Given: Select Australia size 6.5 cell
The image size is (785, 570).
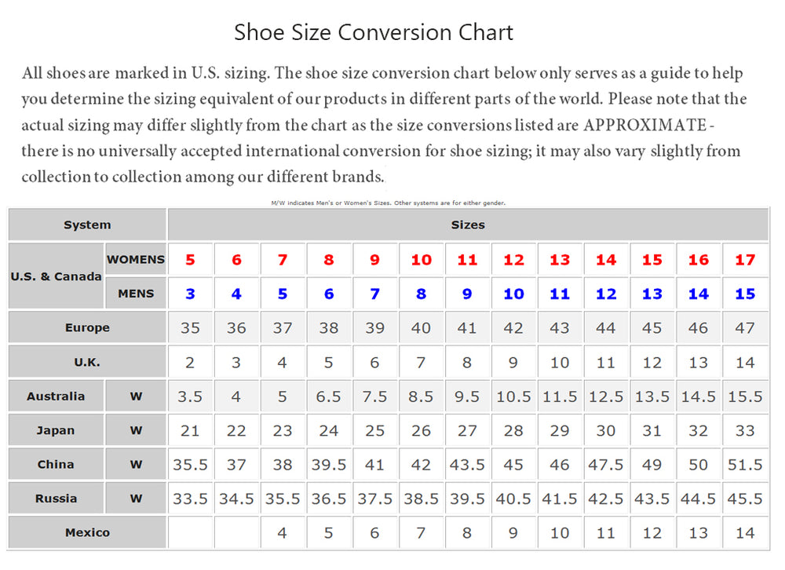Looking at the screenshot, I should pyautogui.click(x=328, y=396).
